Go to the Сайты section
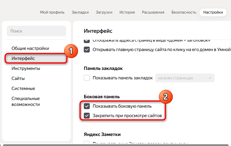231x146 pixels. (x=18, y=78)
